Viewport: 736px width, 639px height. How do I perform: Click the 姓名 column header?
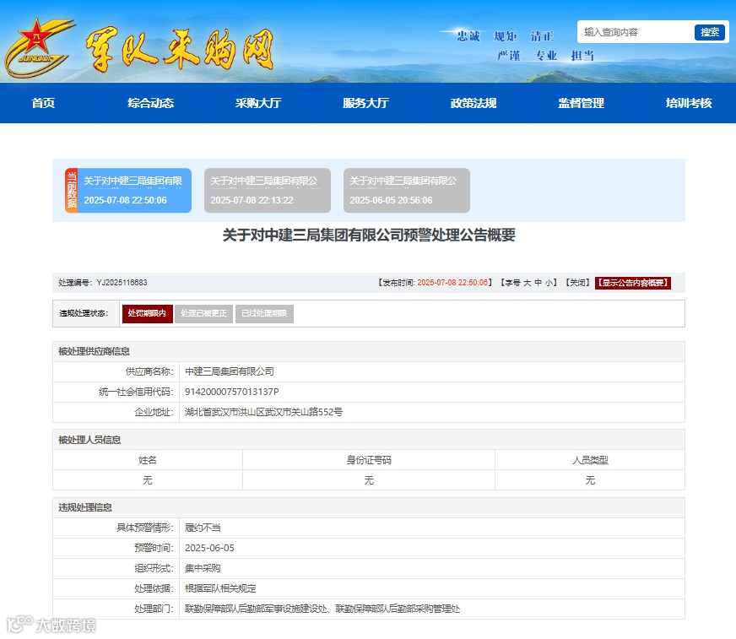[148, 460]
